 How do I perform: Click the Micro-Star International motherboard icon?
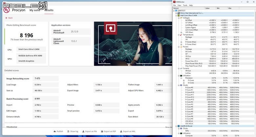pyautogui.click(x=179, y=13)
